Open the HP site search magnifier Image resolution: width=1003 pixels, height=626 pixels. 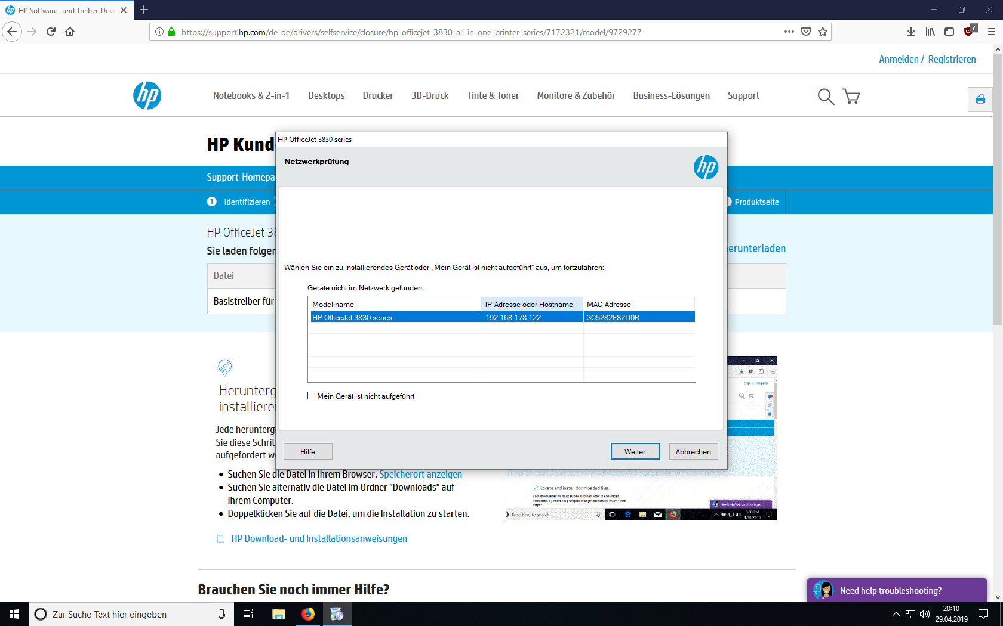[x=826, y=96]
